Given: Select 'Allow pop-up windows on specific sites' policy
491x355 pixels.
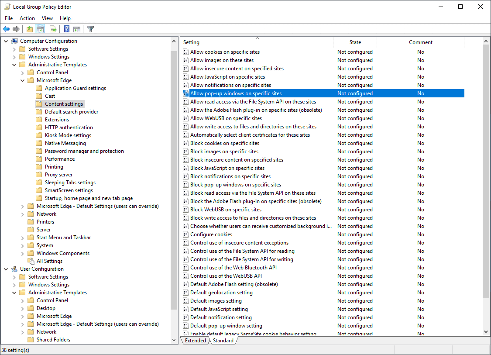Looking at the screenshot, I should [323, 93].
